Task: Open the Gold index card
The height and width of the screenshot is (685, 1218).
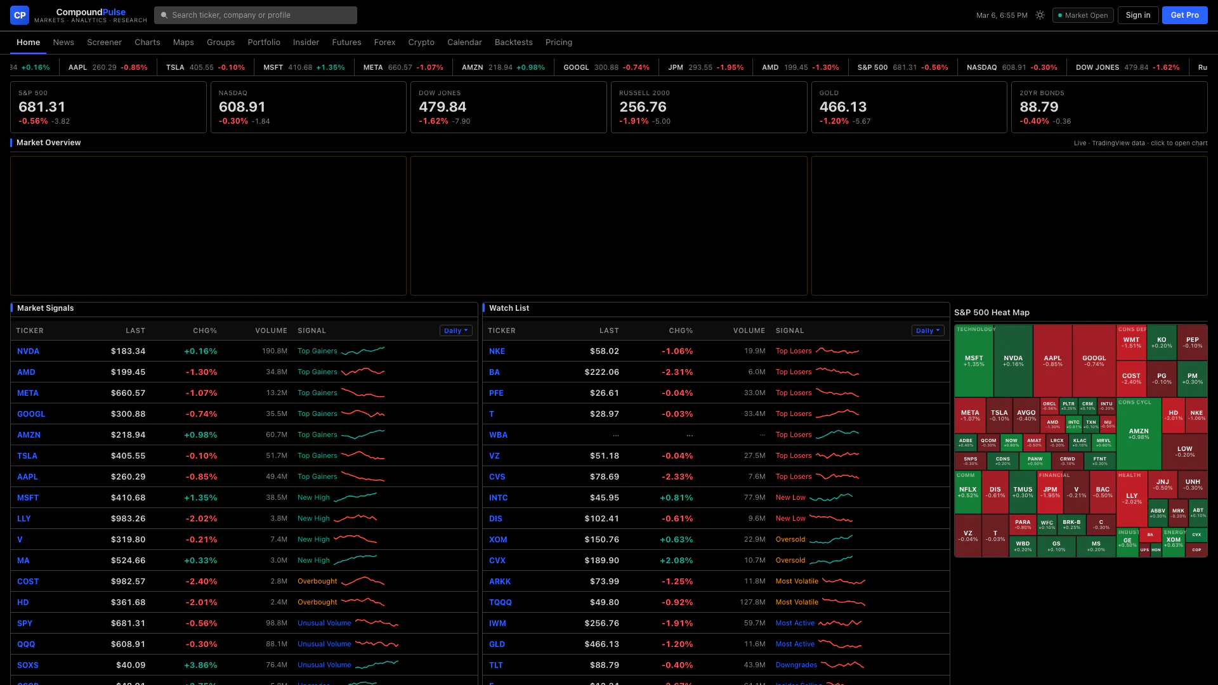Action: tap(908, 107)
